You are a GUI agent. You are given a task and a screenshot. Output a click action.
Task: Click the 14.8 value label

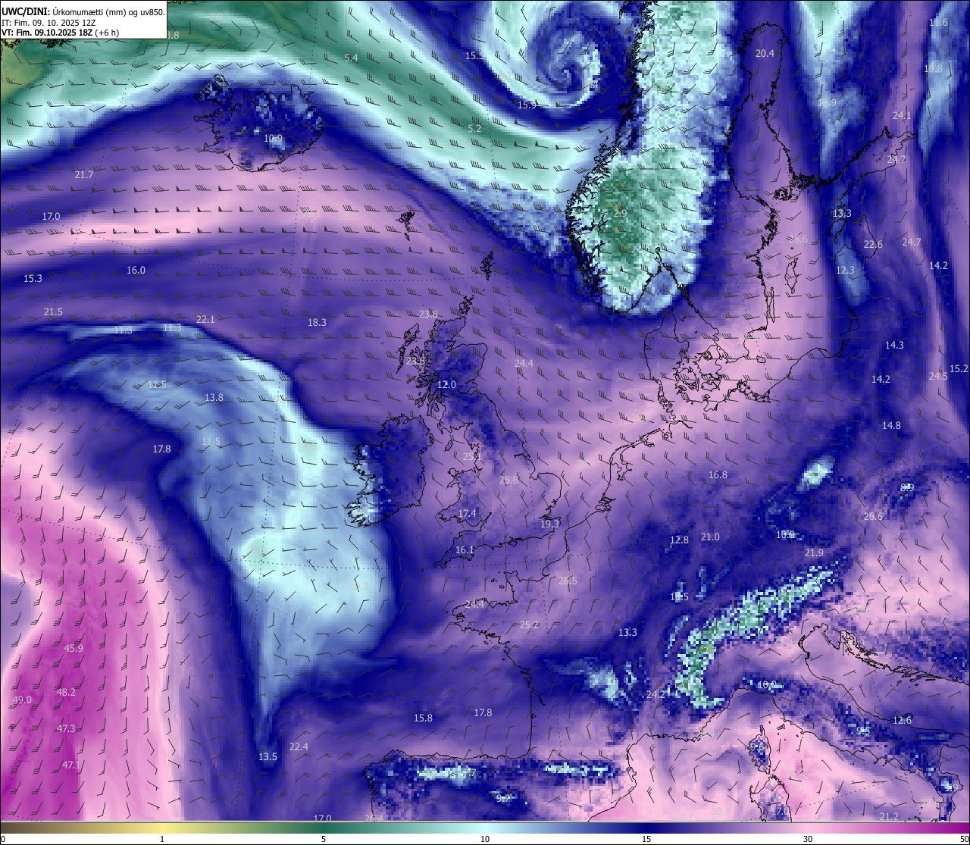pos(891,425)
